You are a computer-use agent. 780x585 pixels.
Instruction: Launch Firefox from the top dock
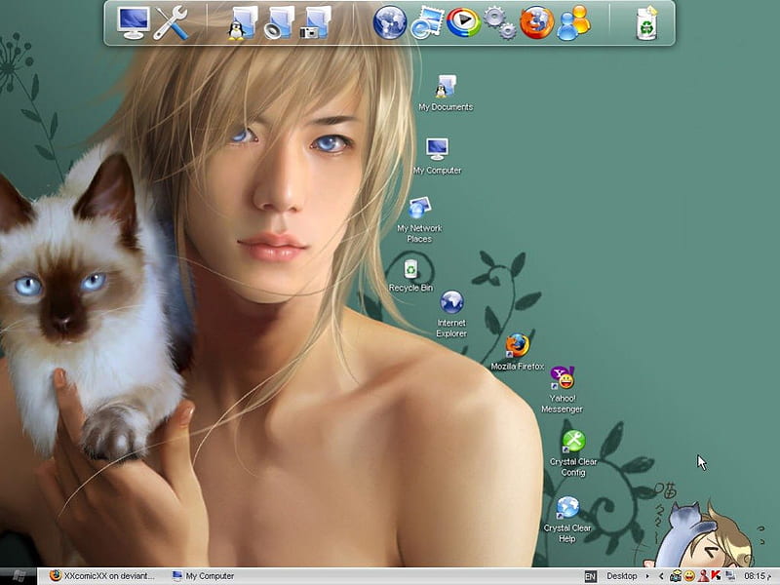point(537,22)
